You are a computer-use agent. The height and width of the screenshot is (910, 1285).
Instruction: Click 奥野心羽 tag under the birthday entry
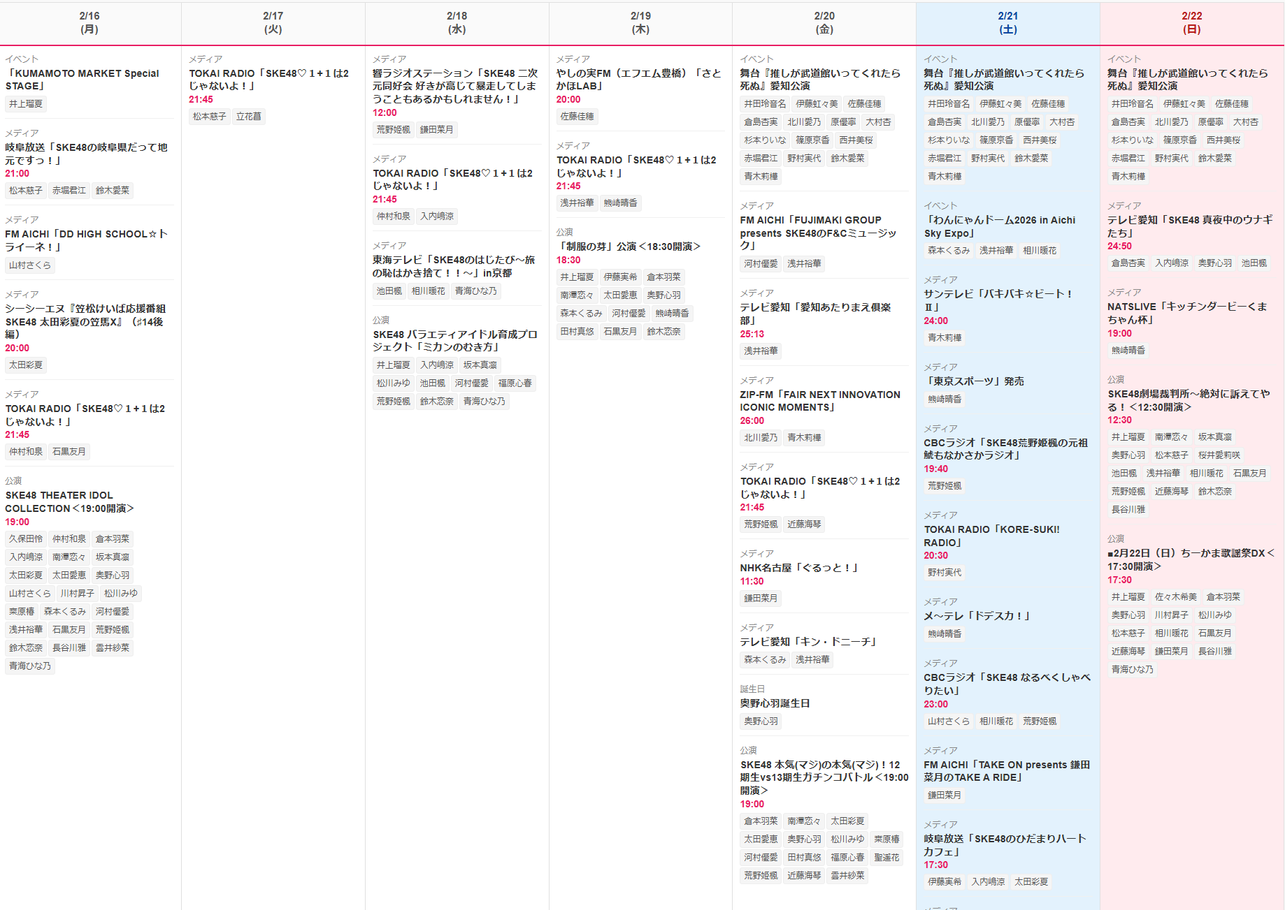point(761,721)
